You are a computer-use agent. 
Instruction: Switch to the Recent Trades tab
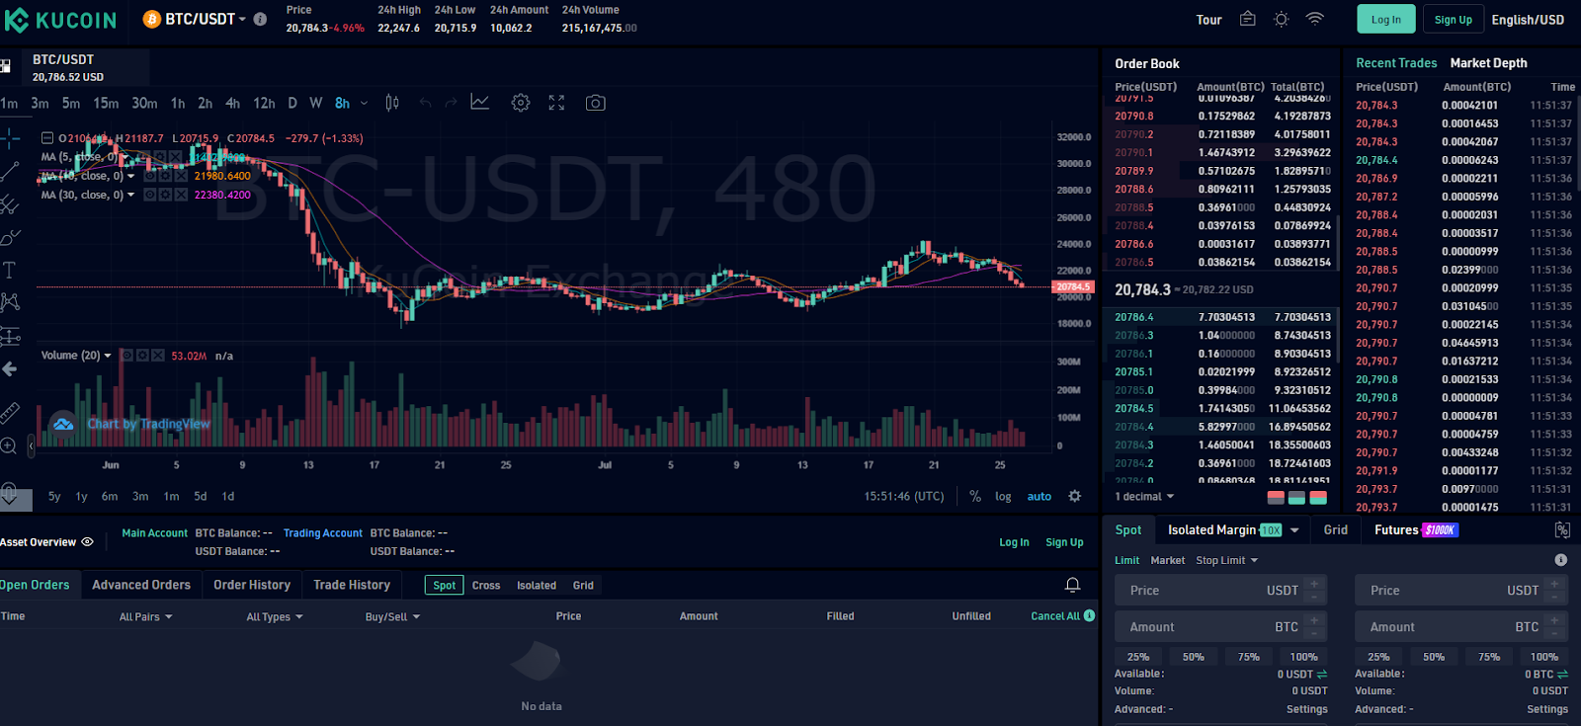click(1396, 62)
